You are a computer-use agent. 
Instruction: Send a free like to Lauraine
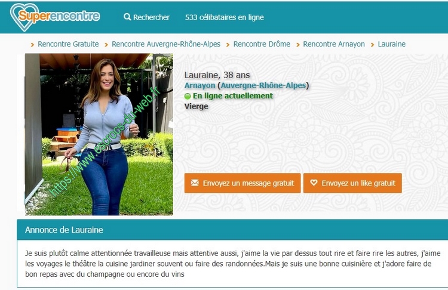click(x=352, y=183)
